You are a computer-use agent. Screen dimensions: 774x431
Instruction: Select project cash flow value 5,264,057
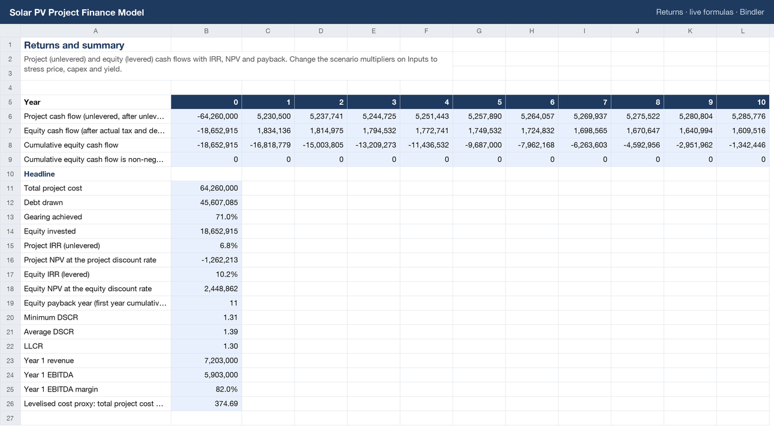(532, 116)
